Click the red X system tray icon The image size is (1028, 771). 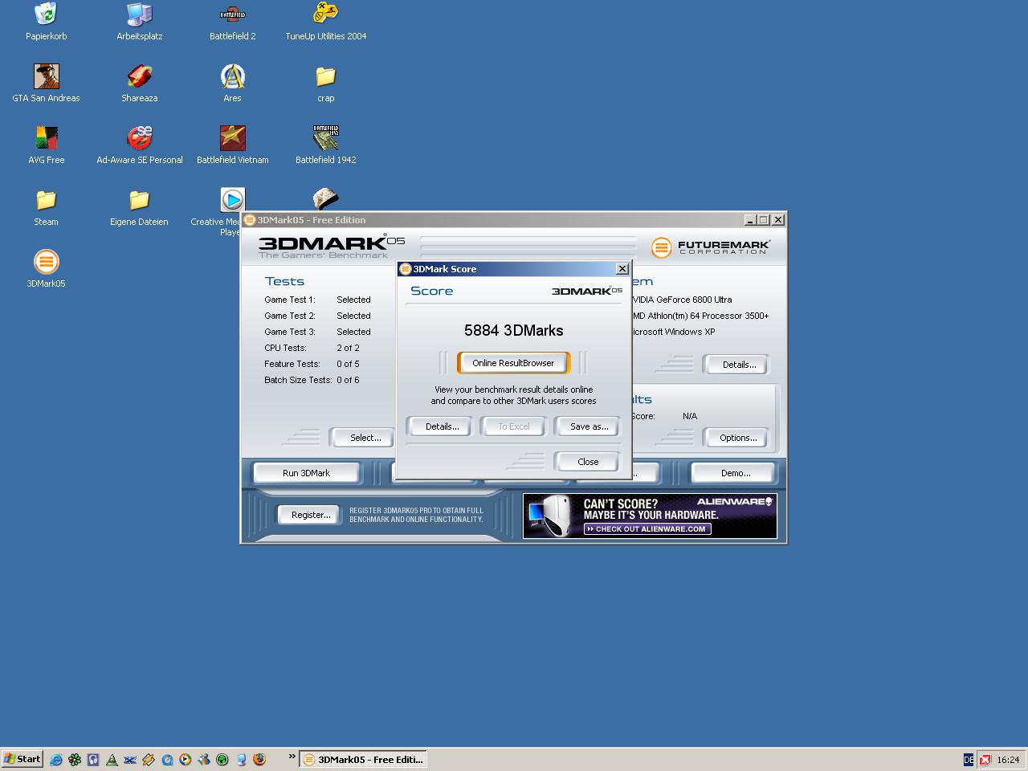(x=985, y=759)
